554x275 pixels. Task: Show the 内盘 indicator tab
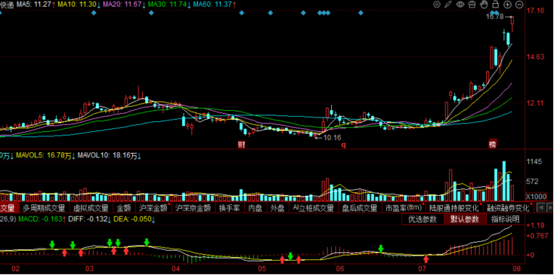[x=255, y=207]
